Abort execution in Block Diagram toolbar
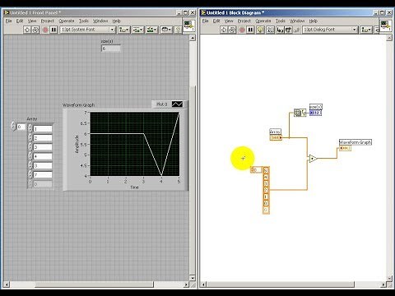This screenshot has width=395, height=296. [x=242, y=30]
